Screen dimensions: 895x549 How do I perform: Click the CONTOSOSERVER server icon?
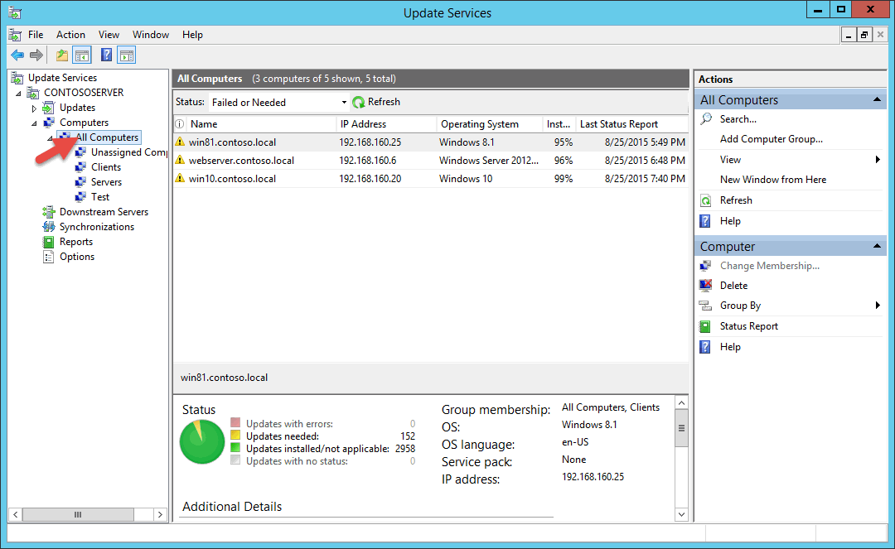33,93
